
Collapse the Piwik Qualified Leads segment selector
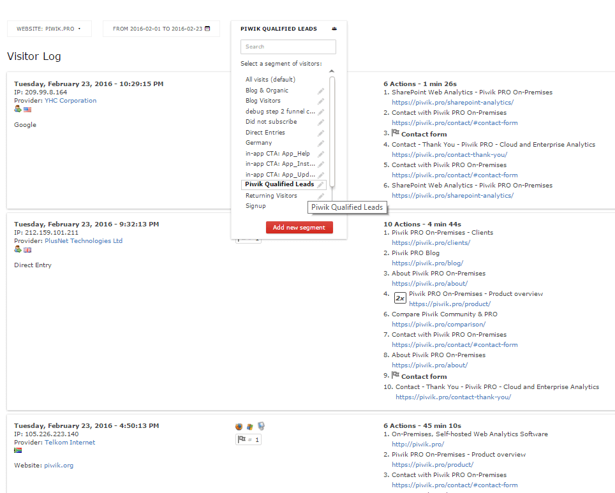278,29
